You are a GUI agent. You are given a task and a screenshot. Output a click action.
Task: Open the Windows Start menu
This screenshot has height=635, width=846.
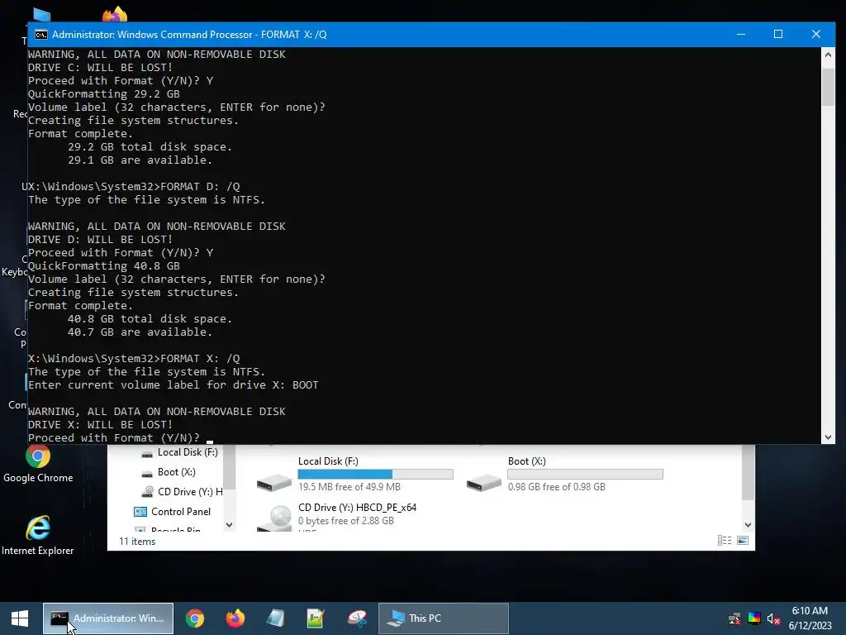[x=20, y=618]
